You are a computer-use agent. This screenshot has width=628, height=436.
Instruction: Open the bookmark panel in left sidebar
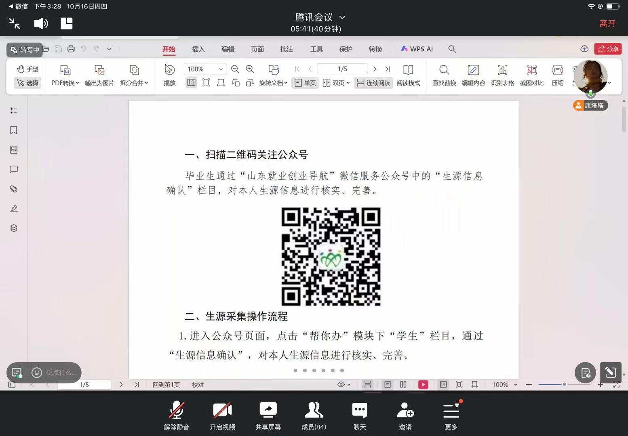[14, 130]
